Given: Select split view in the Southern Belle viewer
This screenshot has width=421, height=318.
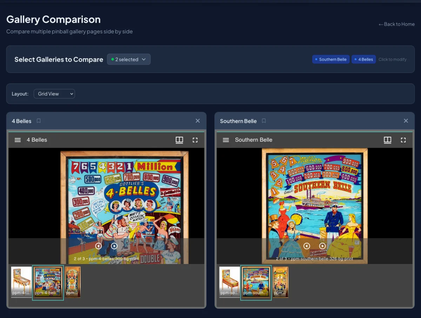Looking at the screenshot, I should pyautogui.click(x=387, y=140).
